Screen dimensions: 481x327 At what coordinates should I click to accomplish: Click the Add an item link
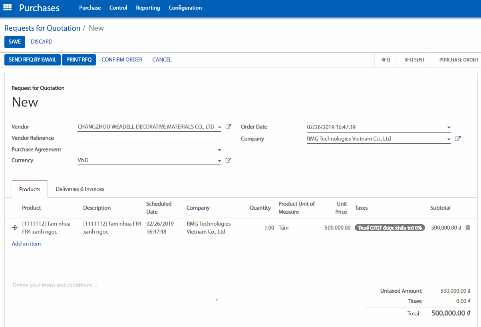[26, 244]
